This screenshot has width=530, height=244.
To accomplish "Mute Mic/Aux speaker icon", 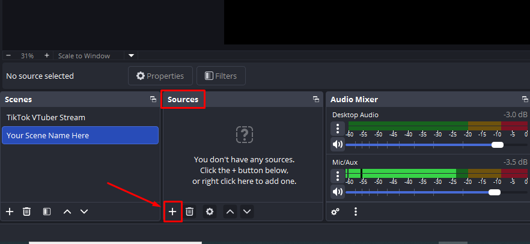I will [337, 192].
